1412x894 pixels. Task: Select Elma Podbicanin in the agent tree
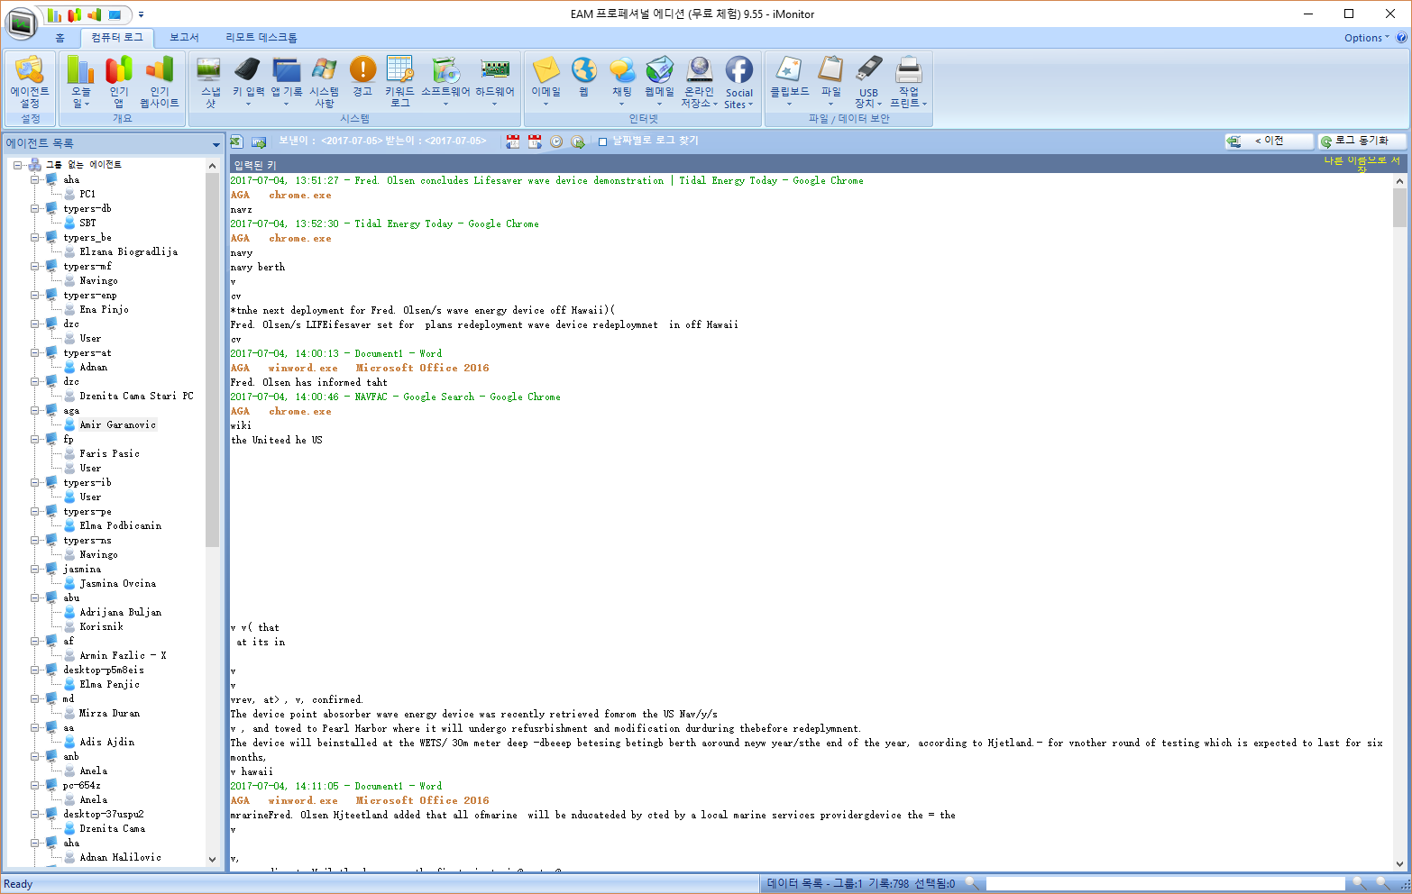coord(121,525)
